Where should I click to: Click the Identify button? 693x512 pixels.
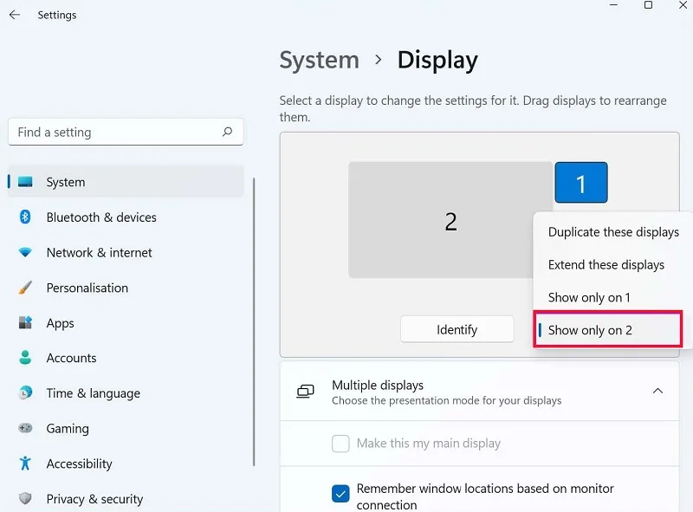click(x=457, y=329)
